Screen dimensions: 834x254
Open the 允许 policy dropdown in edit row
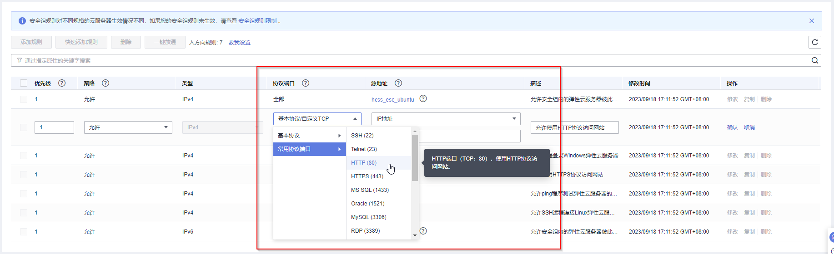tap(128, 127)
